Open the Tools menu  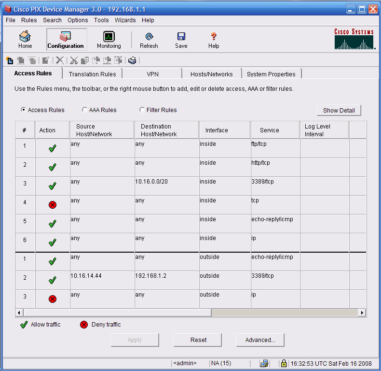[101, 20]
